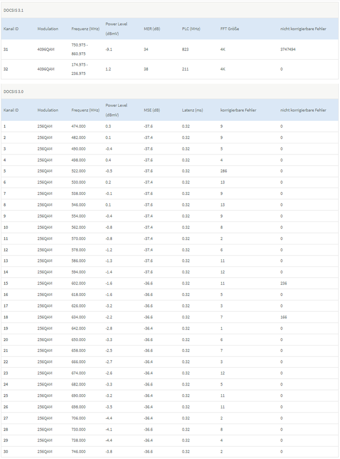Select power level -3.8 in channel 30 row
The image size is (340, 459).
coord(108,451)
